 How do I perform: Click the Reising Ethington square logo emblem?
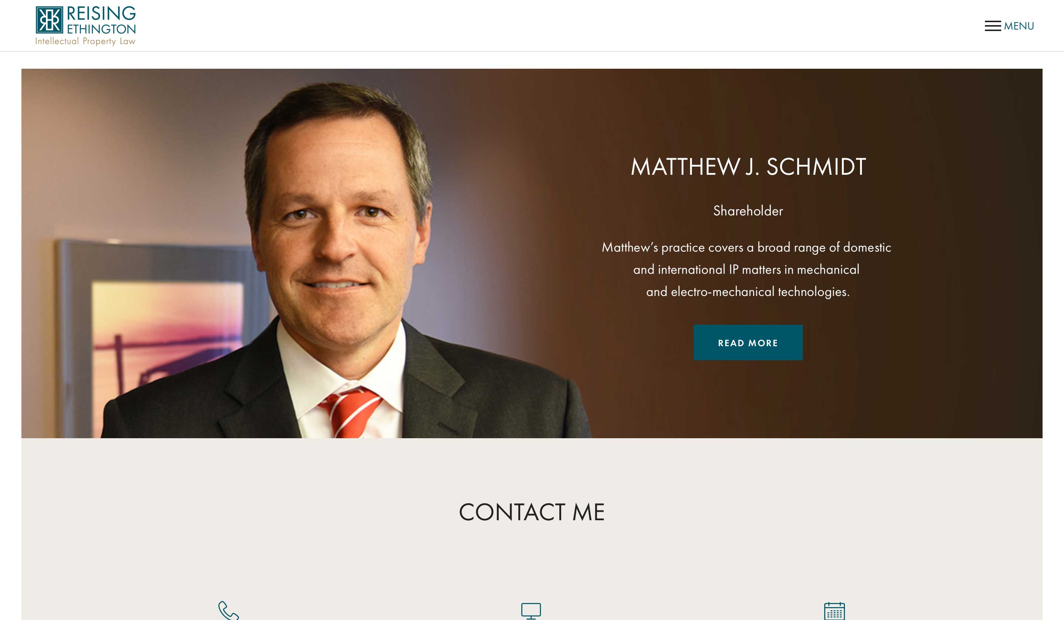pyautogui.click(x=50, y=20)
